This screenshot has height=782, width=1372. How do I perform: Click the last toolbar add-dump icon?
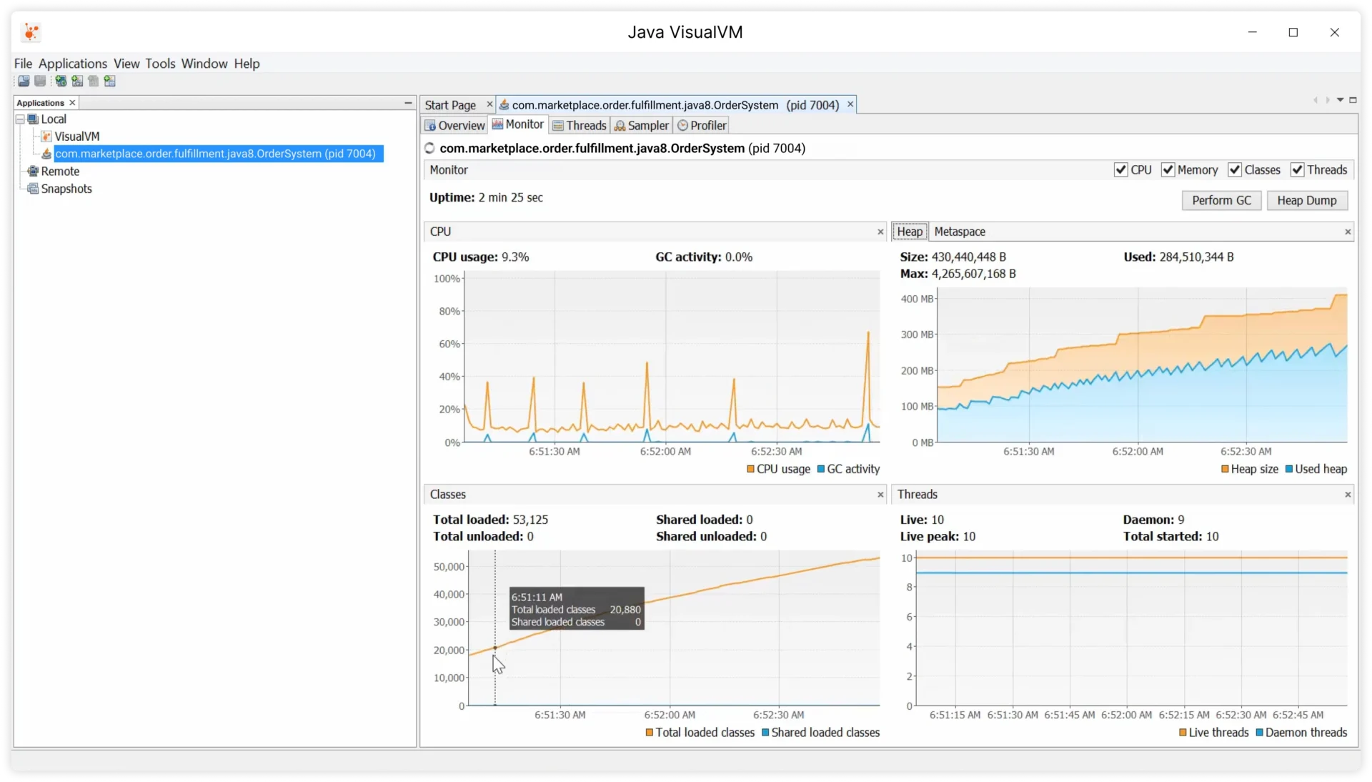point(109,81)
